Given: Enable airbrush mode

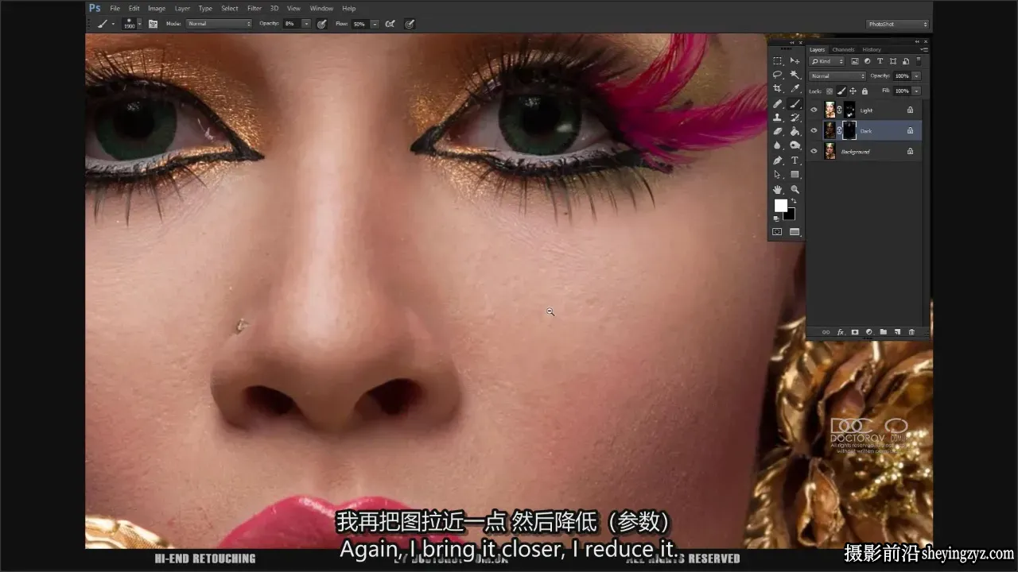Looking at the screenshot, I should [x=390, y=24].
